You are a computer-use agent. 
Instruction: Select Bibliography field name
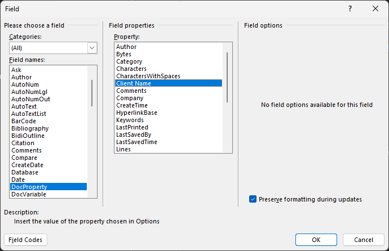pos(48,128)
